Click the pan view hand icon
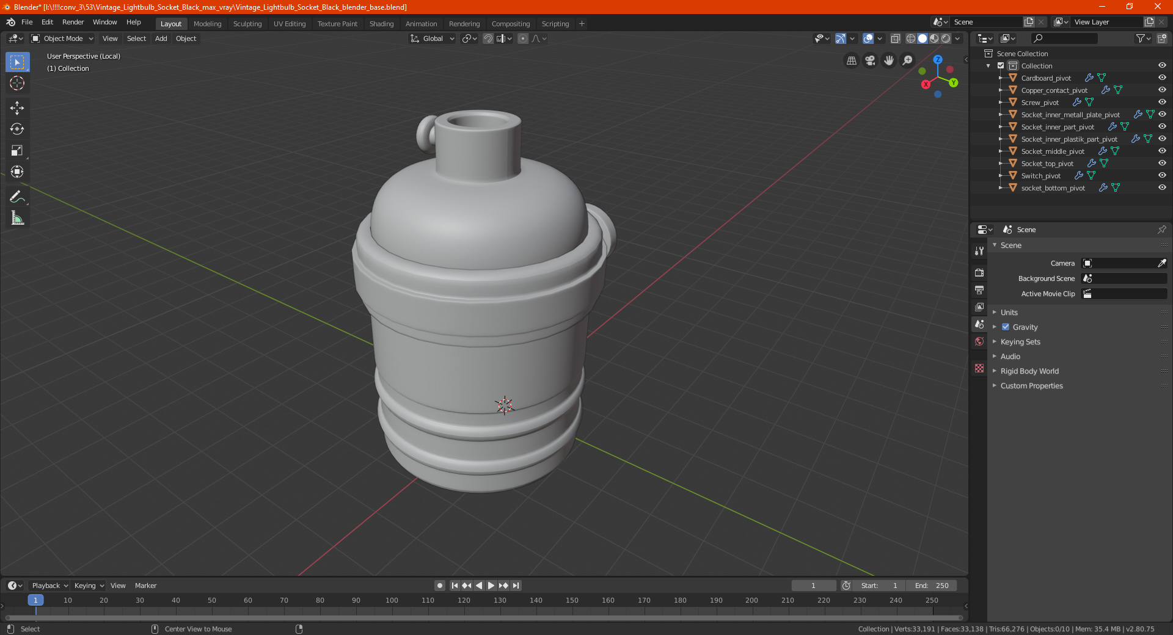 [x=889, y=60]
